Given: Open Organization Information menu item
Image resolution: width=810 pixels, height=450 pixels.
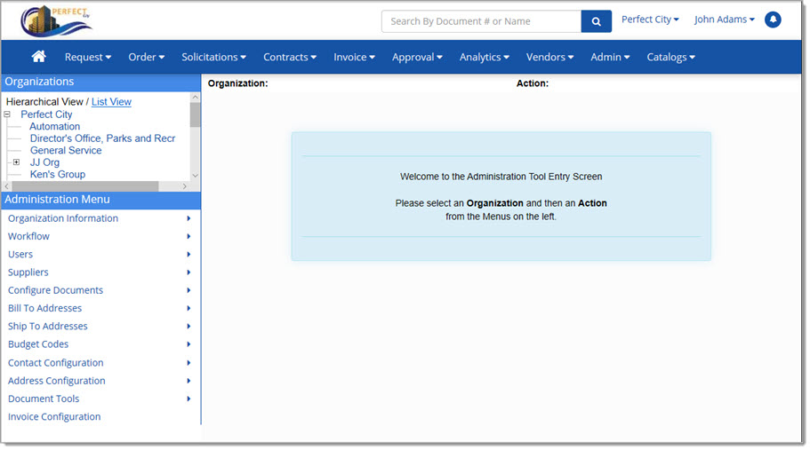Looking at the screenshot, I should [63, 218].
